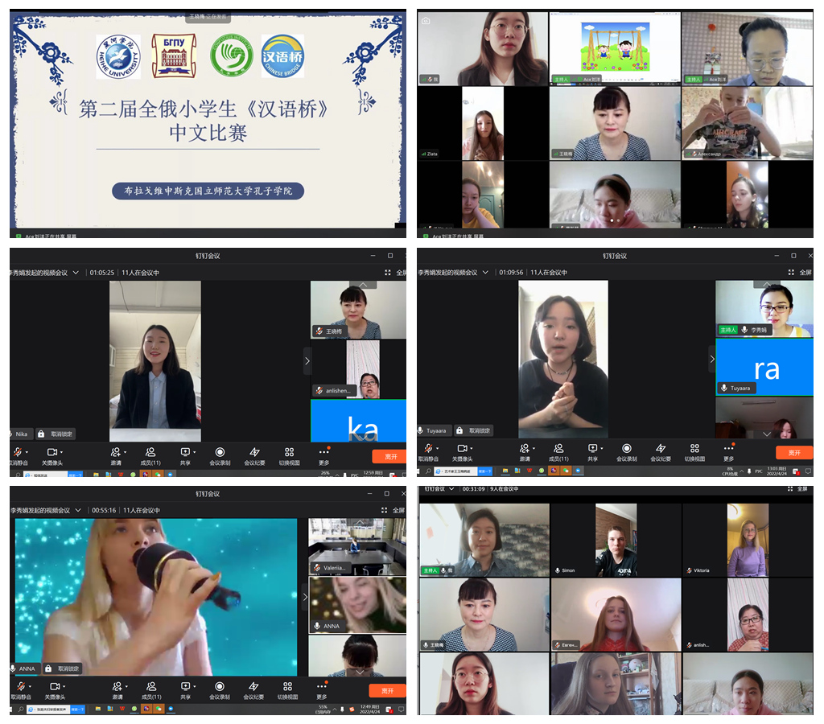The image size is (824, 724).
Task: Select Simon's video tile in grid view
Action: pos(615,540)
